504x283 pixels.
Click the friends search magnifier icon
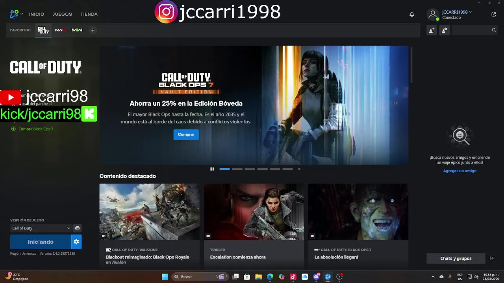click(494, 30)
